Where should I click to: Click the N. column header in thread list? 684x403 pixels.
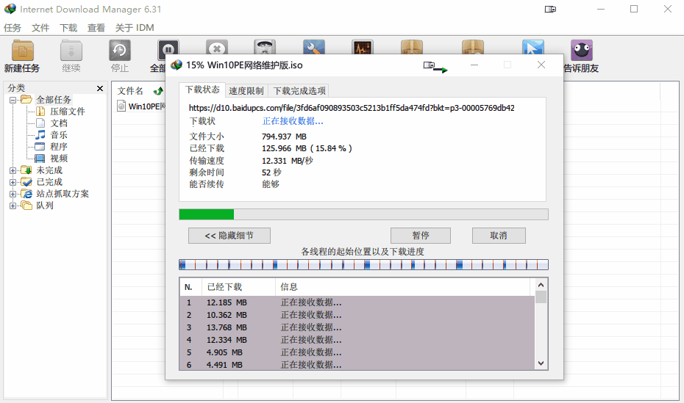pyautogui.click(x=190, y=287)
